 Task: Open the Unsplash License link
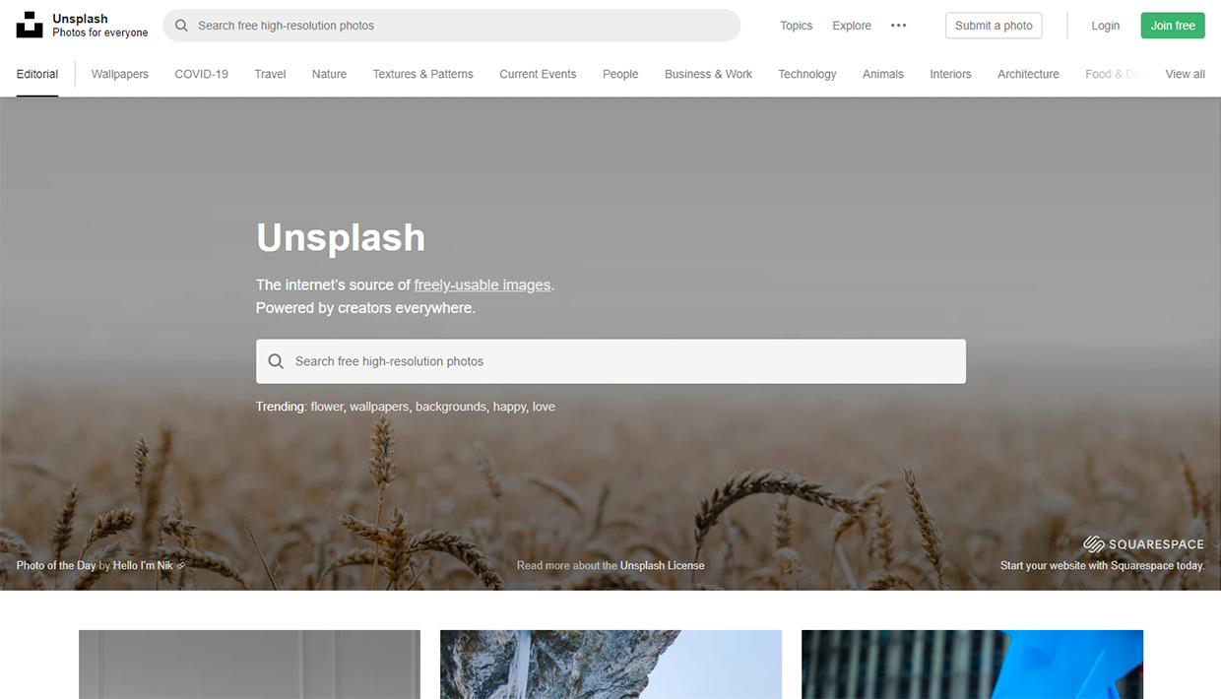pyautogui.click(x=662, y=565)
